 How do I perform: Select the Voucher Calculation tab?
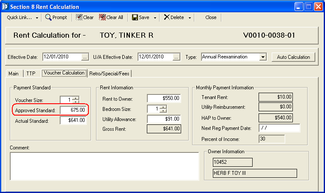[64, 73]
